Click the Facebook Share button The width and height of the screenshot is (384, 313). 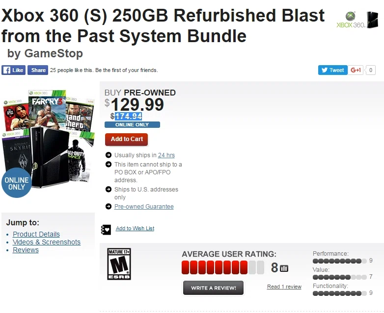point(38,70)
